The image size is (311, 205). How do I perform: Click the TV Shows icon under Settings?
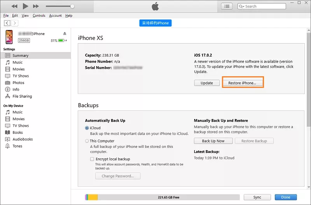point(7,76)
